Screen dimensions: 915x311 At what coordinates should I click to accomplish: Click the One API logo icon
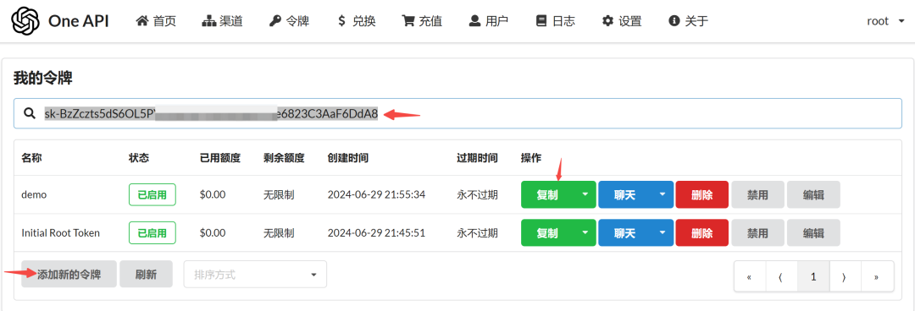tap(25, 21)
